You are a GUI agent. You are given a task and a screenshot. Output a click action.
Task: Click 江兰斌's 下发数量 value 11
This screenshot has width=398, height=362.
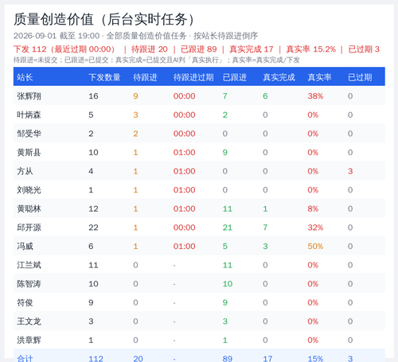(93, 265)
